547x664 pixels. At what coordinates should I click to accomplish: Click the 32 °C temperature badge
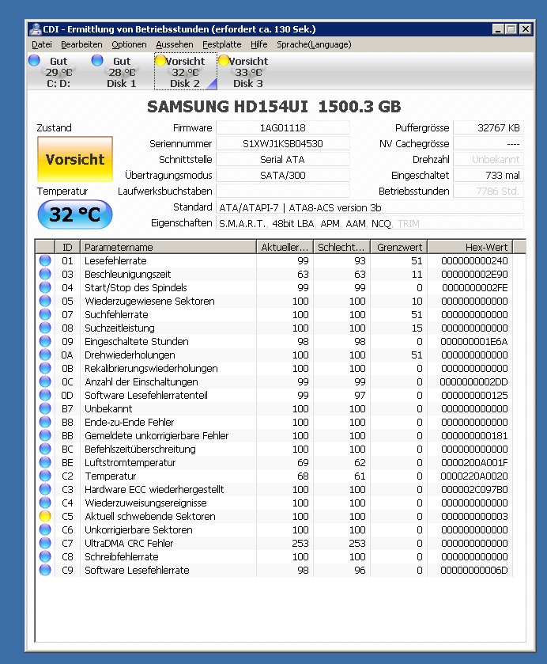coord(75,214)
